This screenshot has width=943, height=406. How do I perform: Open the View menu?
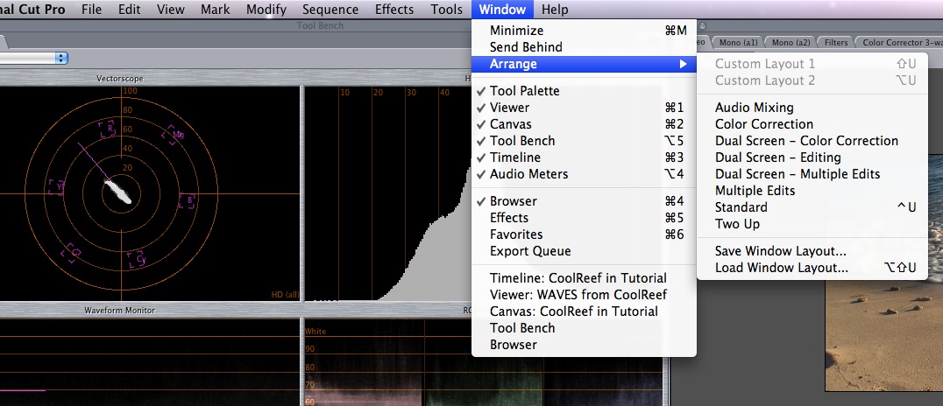tap(171, 10)
